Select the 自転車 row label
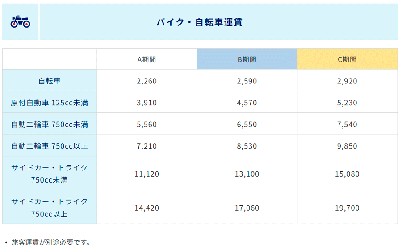The image size is (402, 249). pos(50,81)
